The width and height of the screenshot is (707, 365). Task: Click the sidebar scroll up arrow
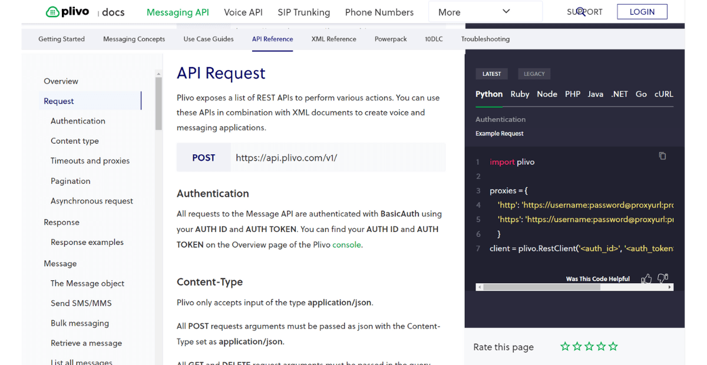(158, 74)
